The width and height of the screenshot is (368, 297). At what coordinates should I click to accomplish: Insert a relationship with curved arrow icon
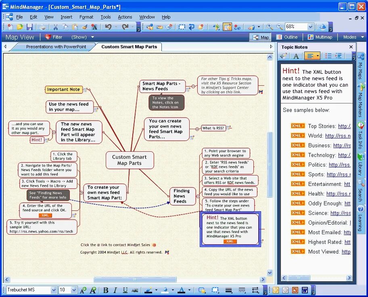[x=192, y=27]
